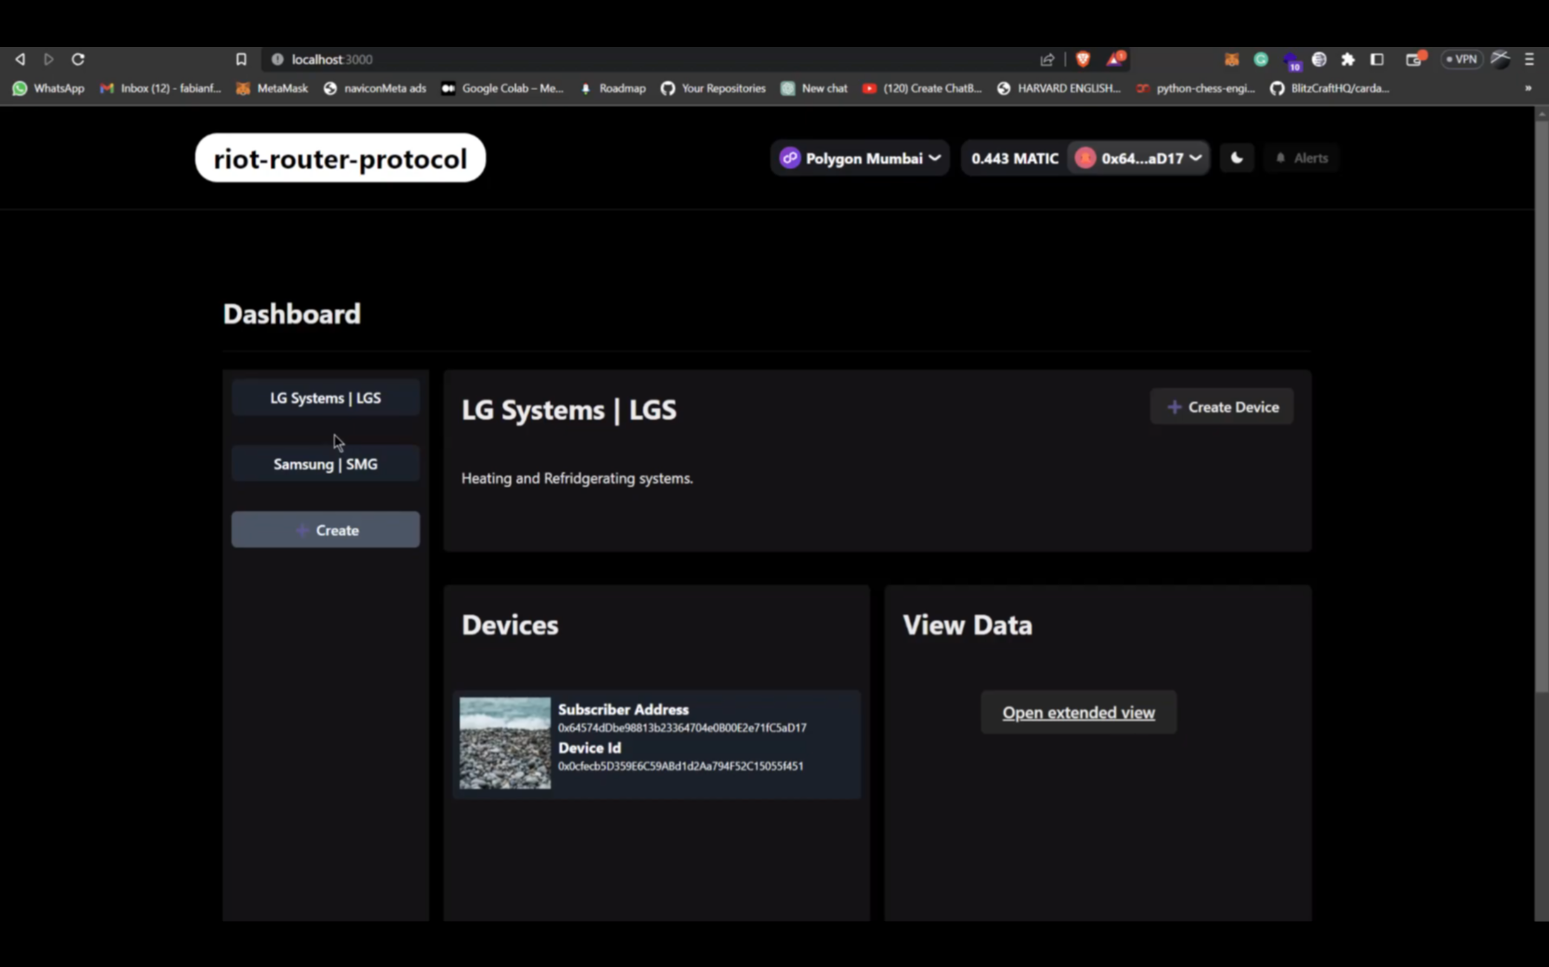Click the share icon in the address bar

1047,59
